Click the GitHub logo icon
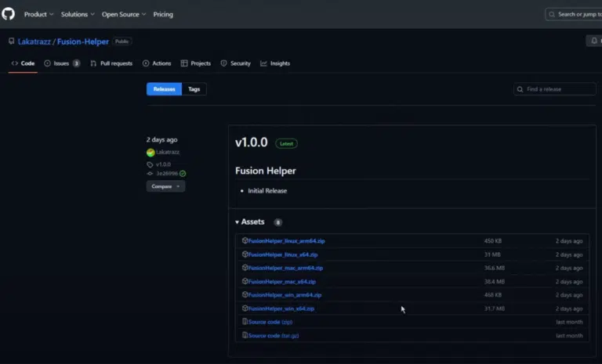 tap(8, 14)
